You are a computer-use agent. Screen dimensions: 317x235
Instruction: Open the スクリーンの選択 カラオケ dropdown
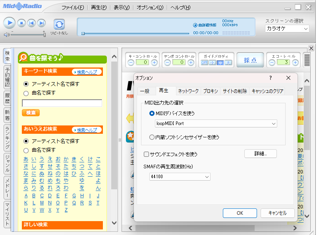287,29
